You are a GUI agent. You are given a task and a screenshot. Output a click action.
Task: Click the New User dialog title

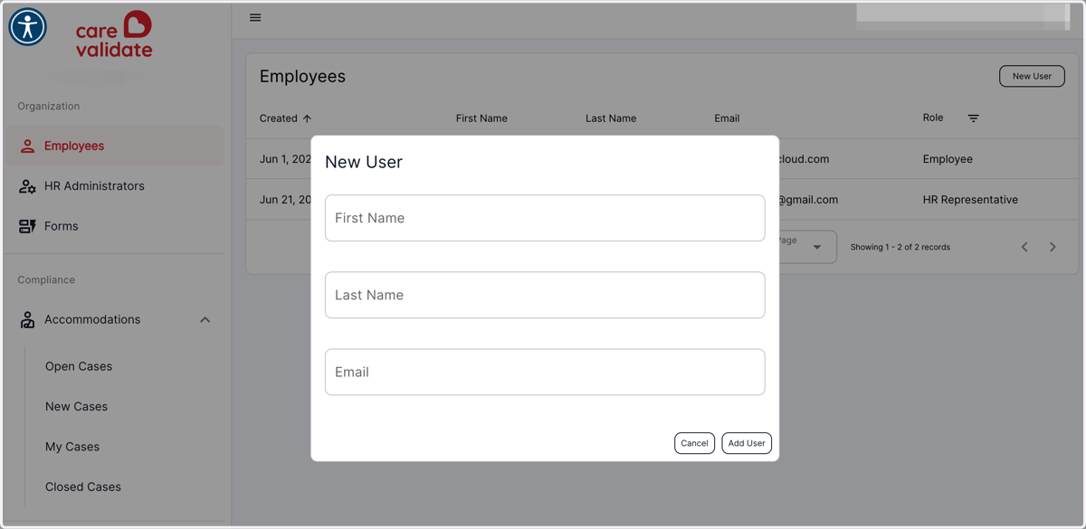pyautogui.click(x=364, y=162)
